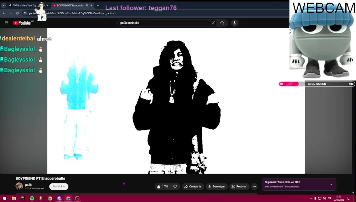Open Spotify from the taskbar
Viewport: 356px width, 202px height.
click(32, 198)
